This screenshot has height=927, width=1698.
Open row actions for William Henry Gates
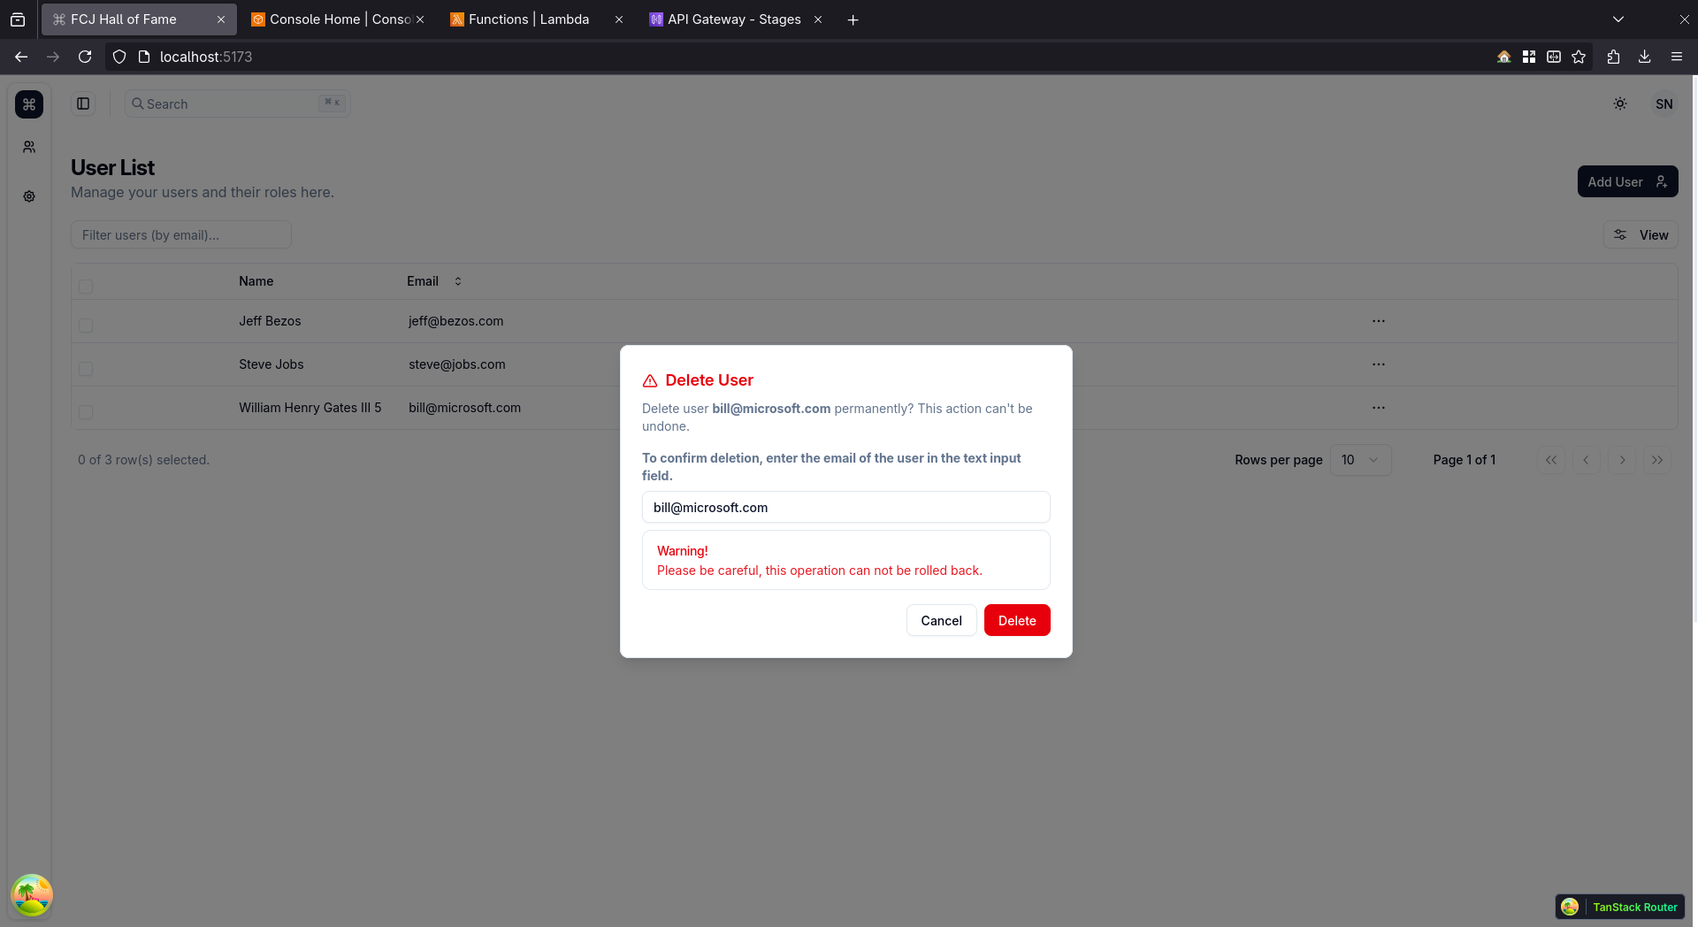1379,408
